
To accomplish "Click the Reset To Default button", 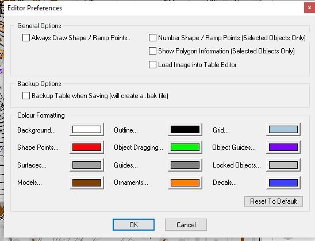I will [x=274, y=201].
